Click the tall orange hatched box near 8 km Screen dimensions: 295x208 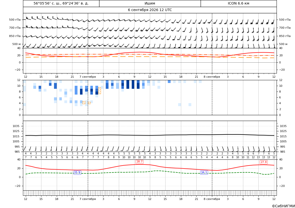tap(99, 91)
